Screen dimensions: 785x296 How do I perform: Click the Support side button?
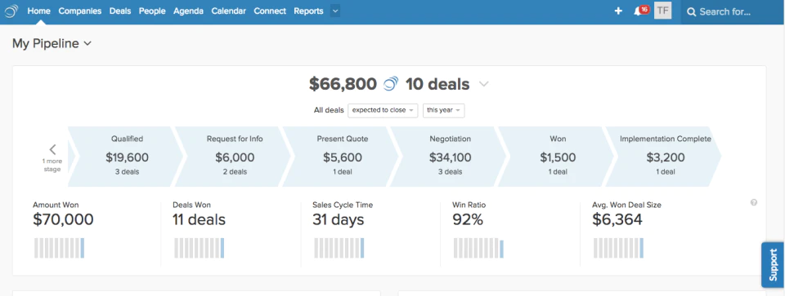tap(773, 264)
